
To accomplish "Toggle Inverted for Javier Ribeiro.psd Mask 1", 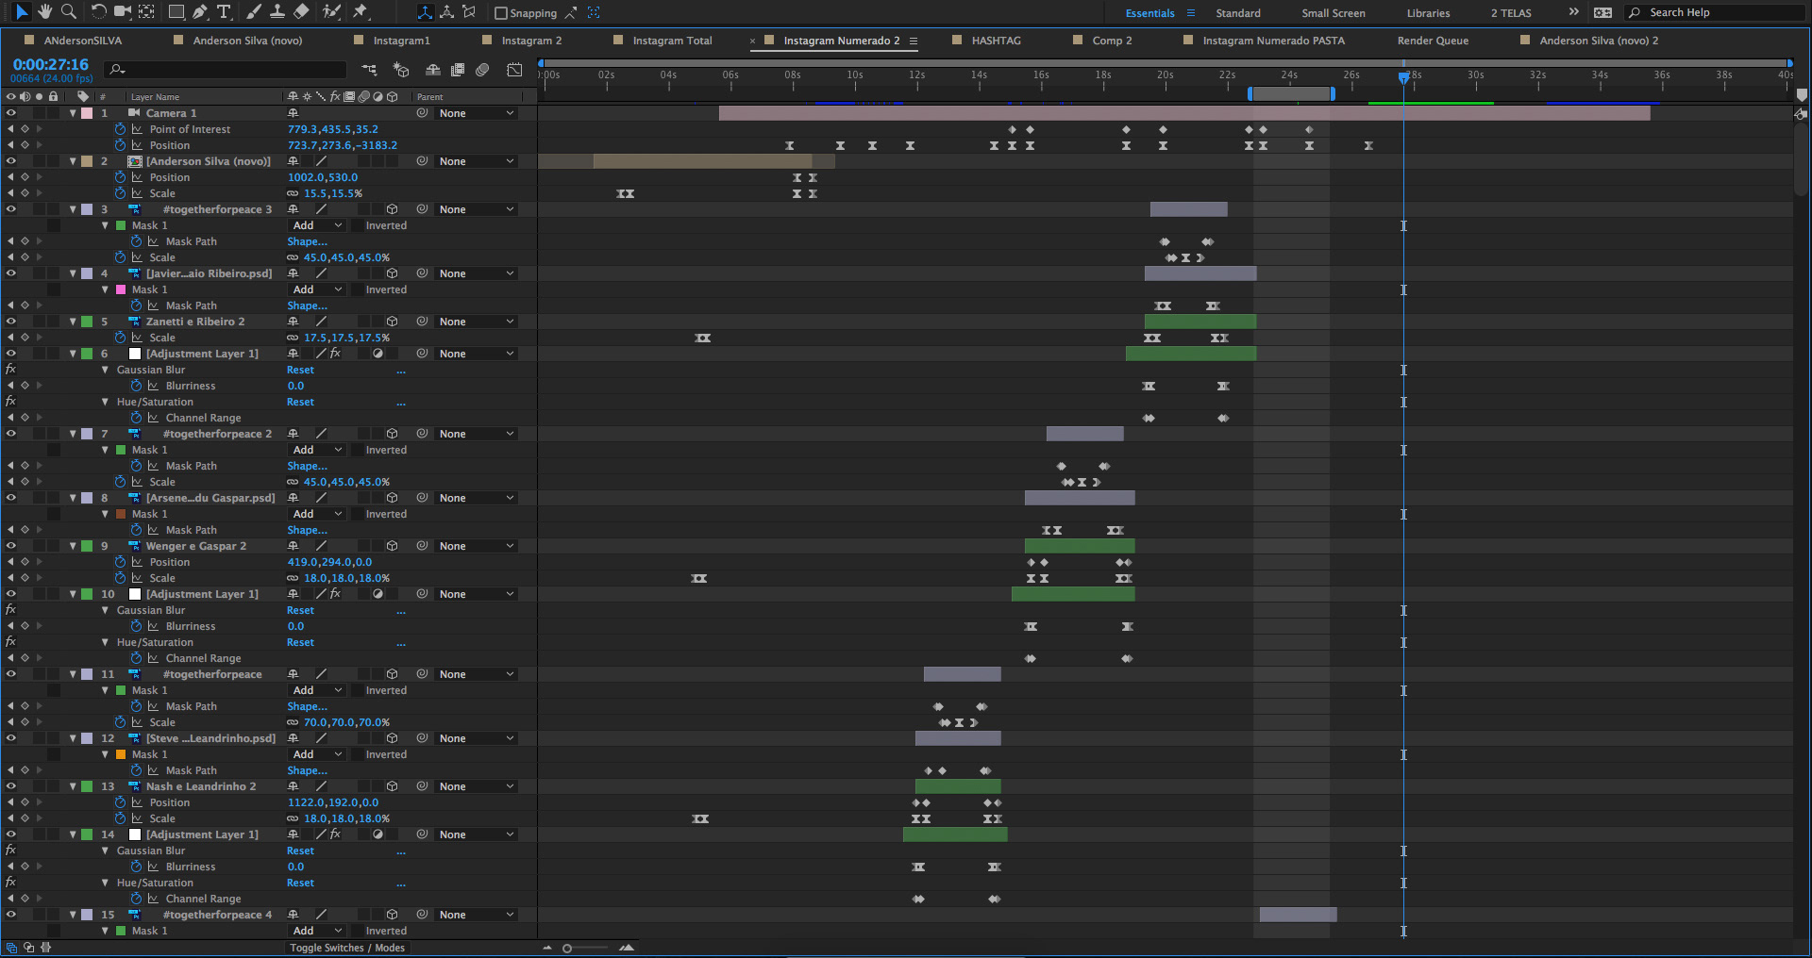I will (358, 289).
